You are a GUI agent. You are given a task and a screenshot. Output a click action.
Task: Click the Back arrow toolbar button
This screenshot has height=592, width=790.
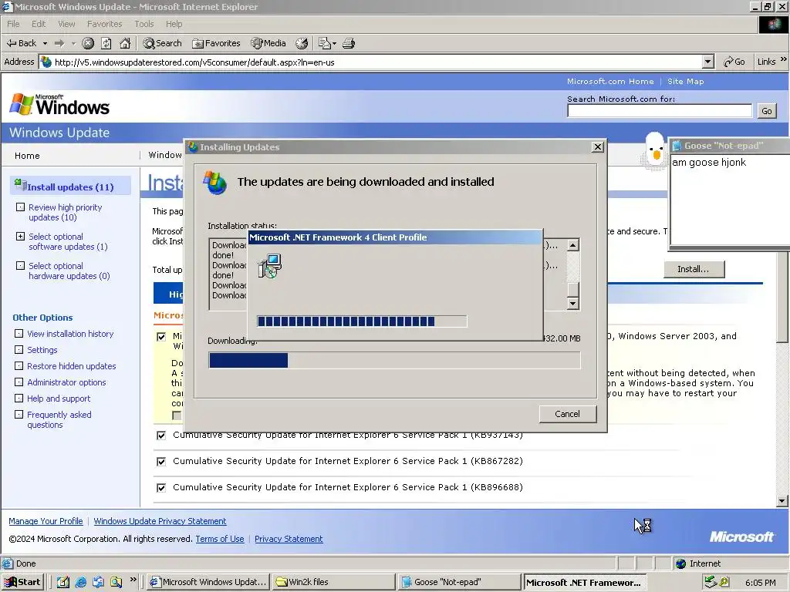[21, 43]
